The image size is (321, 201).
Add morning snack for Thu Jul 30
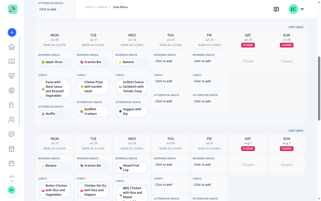click(x=164, y=165)
